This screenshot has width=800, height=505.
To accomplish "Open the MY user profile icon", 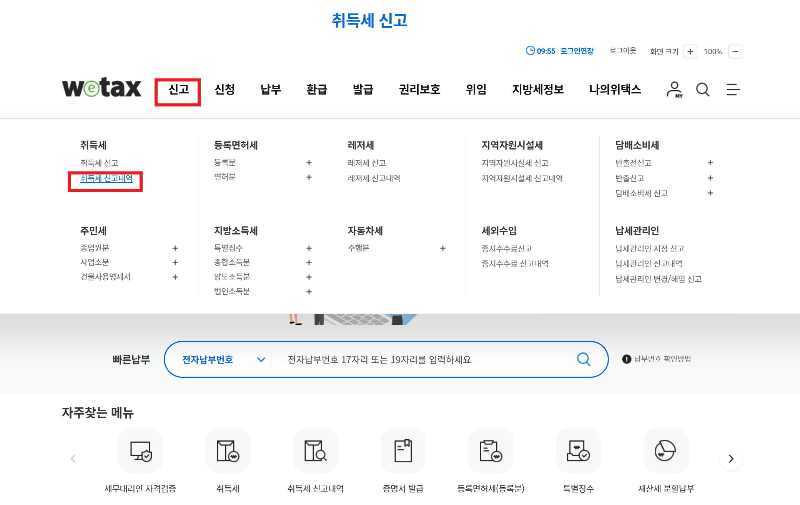I will 674,90.
